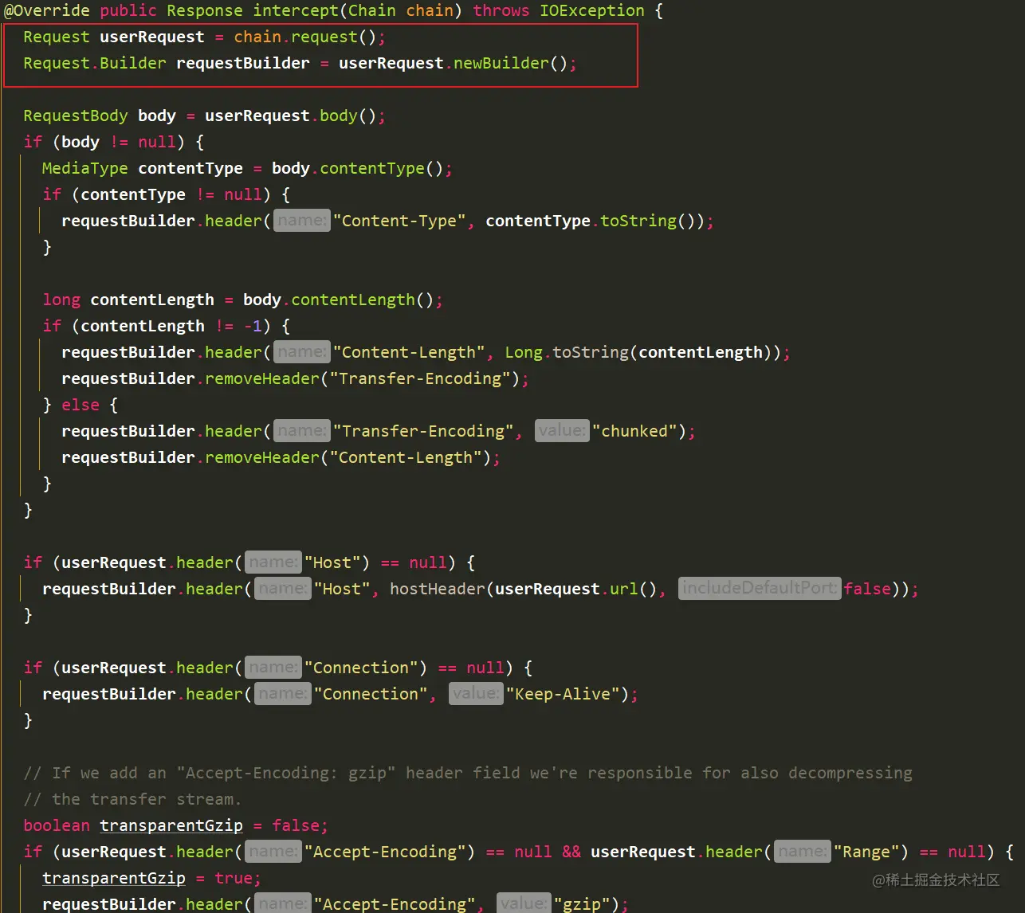Click the userRequest.url() call
The image size is (1025, 913).
[577, 589]
